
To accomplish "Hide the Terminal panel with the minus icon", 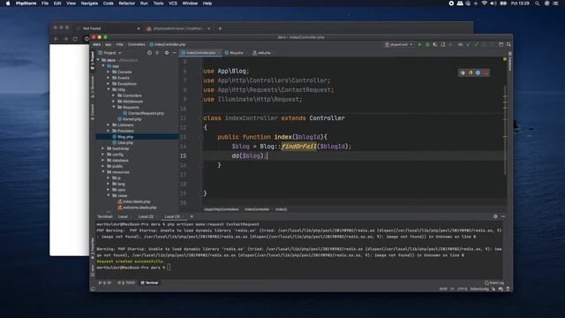I will click(503, 216).
